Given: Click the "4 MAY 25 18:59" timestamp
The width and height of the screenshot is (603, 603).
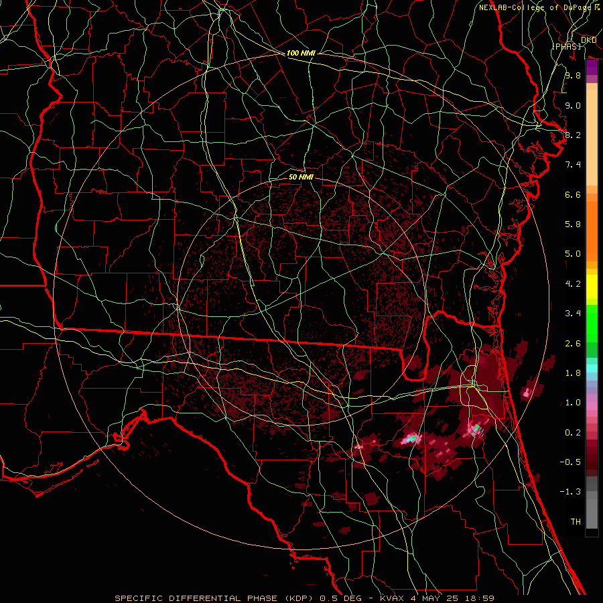Looking at the screenshot, I should 452,598.
